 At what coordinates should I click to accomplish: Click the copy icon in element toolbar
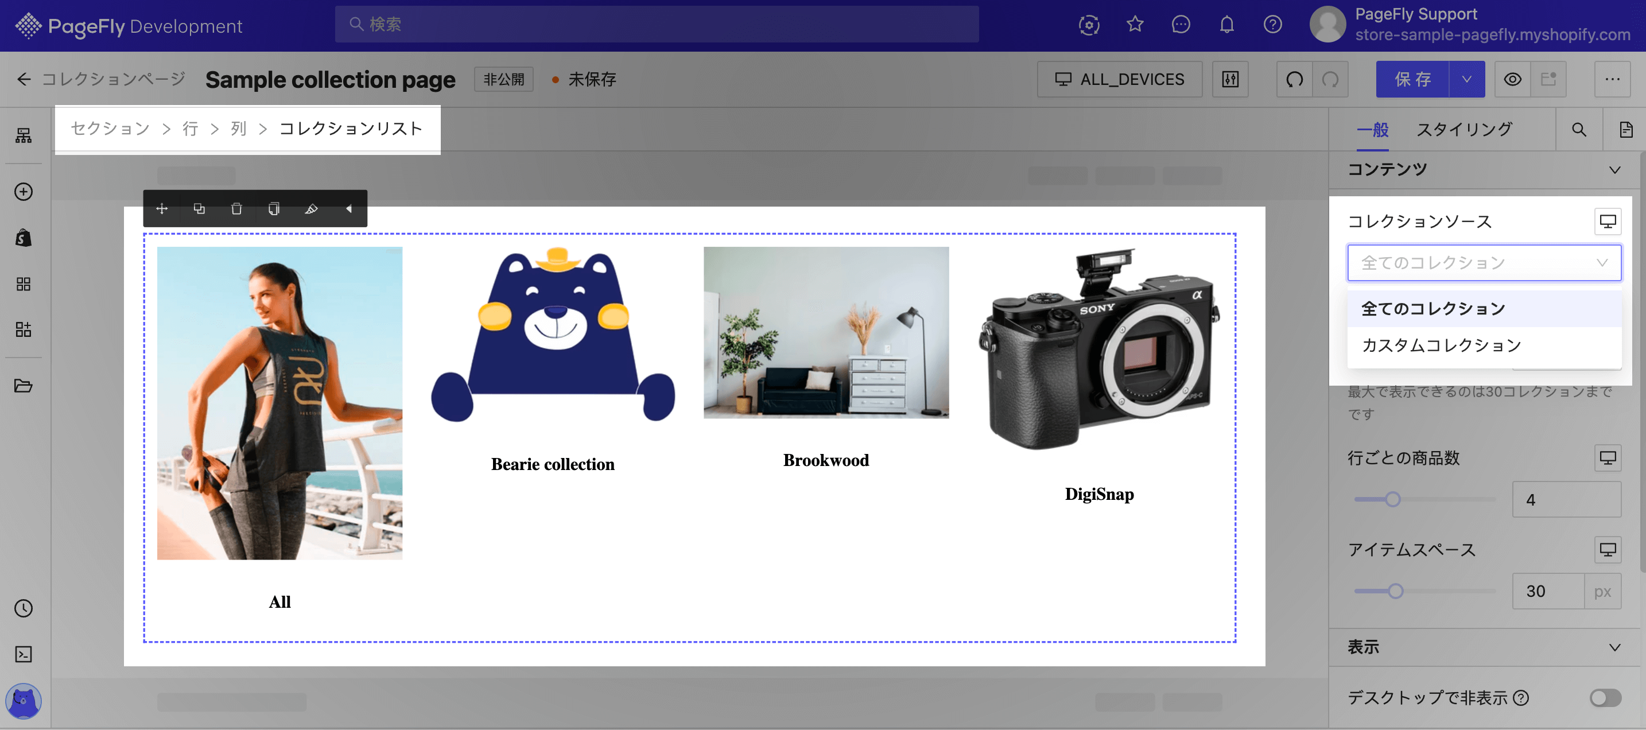click(274, 208)
